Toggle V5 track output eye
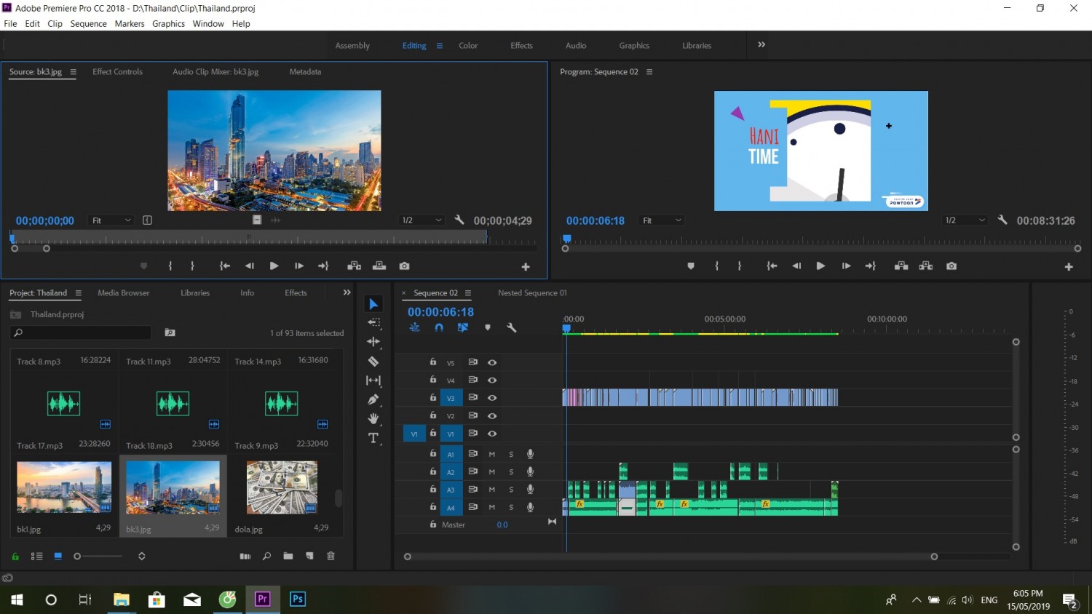The image size is (1092, 614). coord(492,362)
